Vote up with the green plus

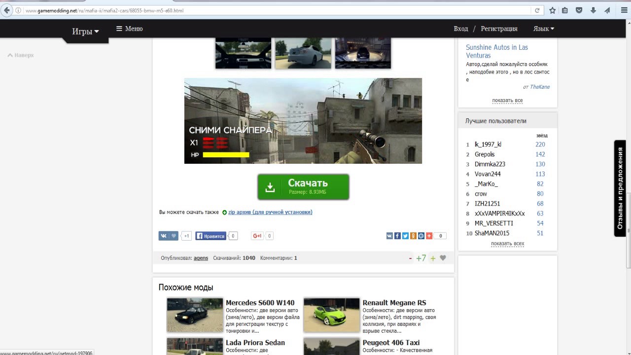click(433, 258)
